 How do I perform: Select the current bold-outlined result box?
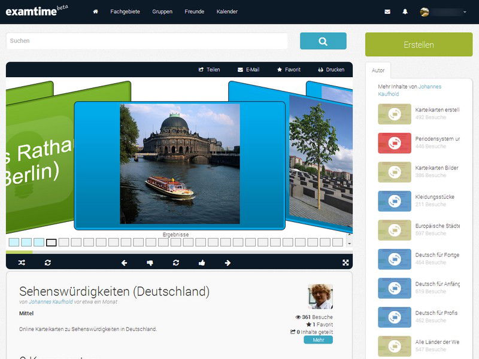(x=51, y=242)
